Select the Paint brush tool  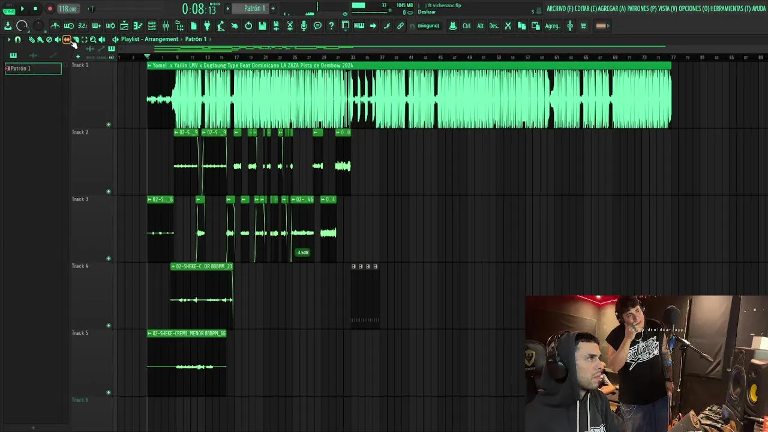[40, 39]
